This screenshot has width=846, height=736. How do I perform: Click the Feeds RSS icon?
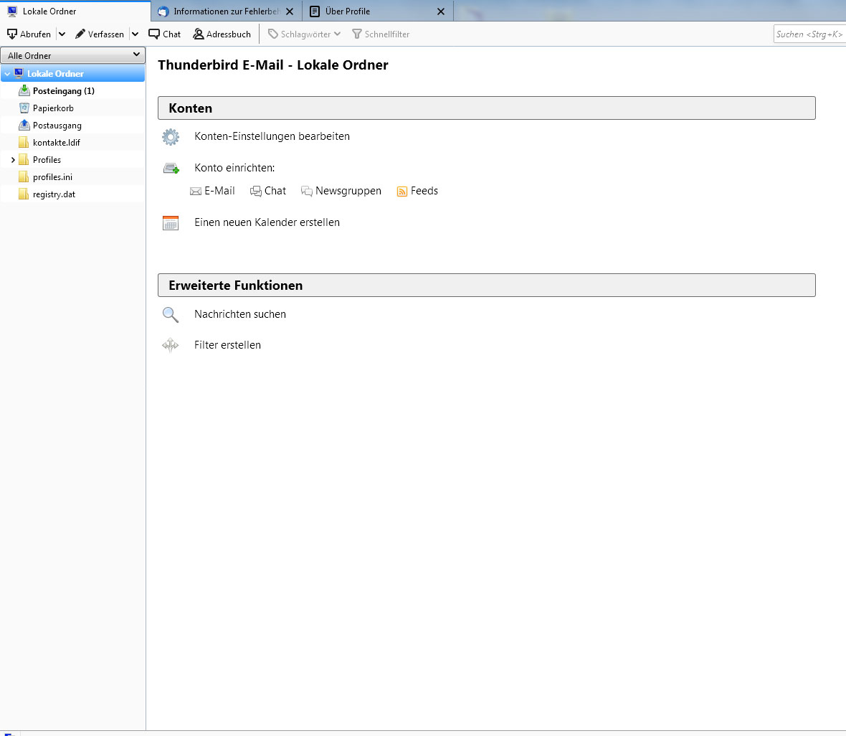[402, 191]
